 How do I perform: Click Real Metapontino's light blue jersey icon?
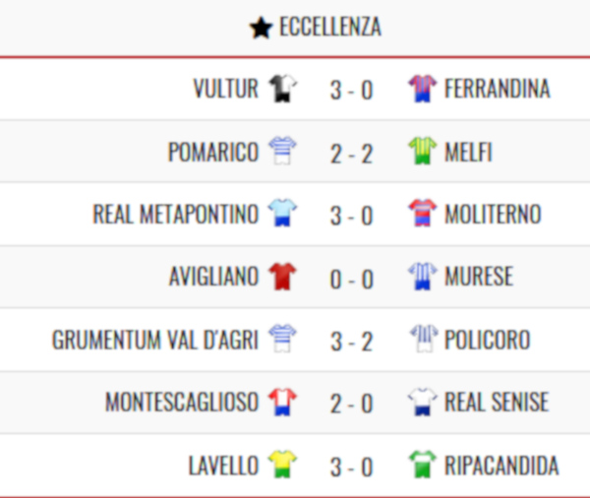coord(282,214)
